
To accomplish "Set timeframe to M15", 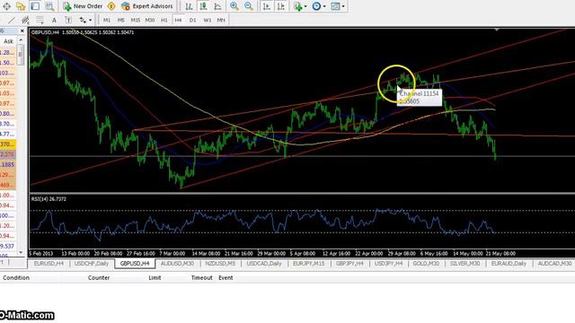I will coord(136,20).
